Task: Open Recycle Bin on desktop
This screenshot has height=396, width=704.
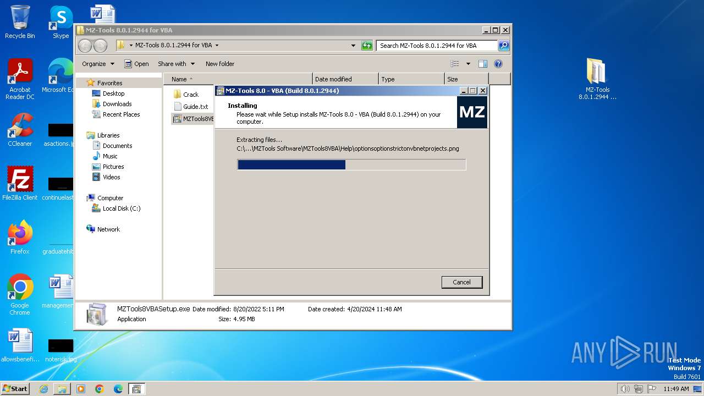Action: 20,22
